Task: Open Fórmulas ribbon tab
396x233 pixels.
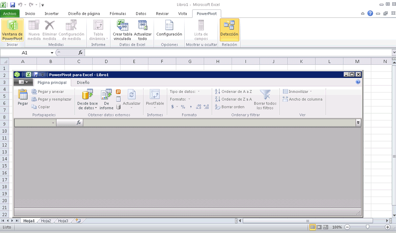Action: [x=118, y=14]
